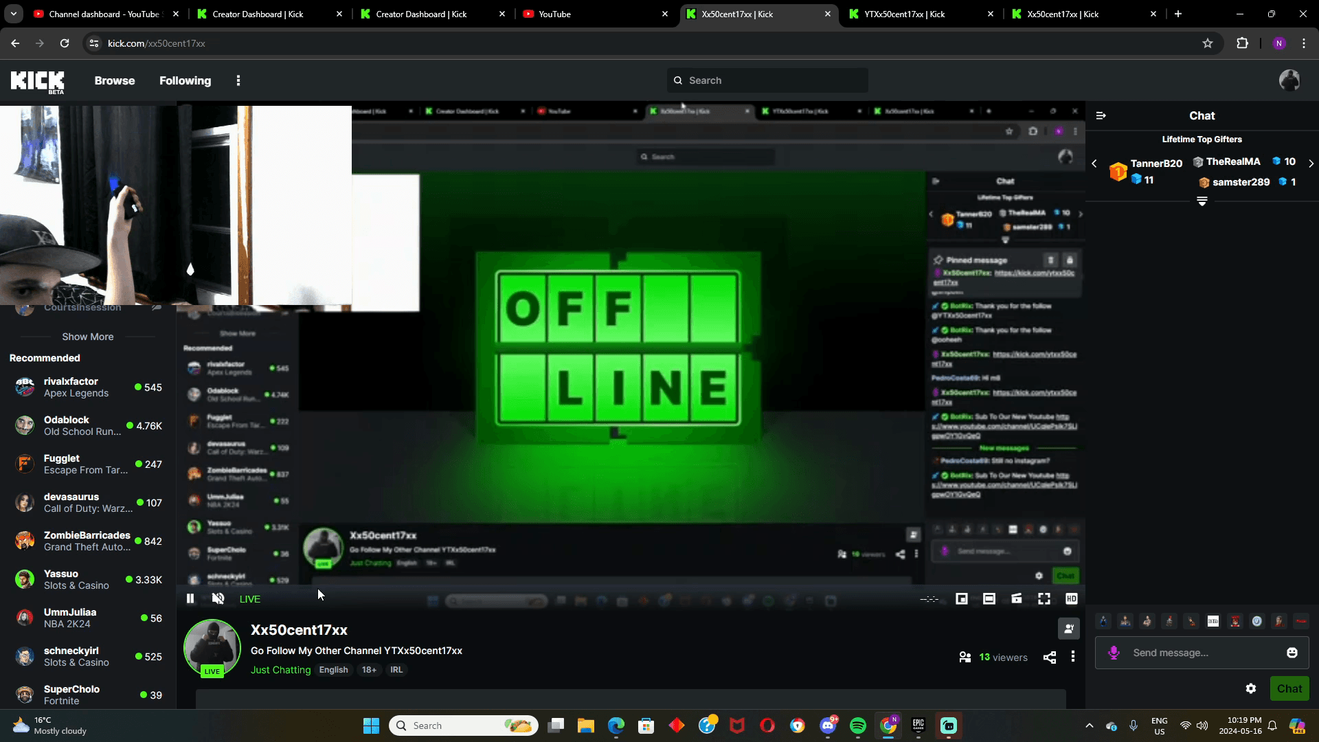Select the IRL tag
Screen dimensions: 1319x742
[x=396, y=670]
